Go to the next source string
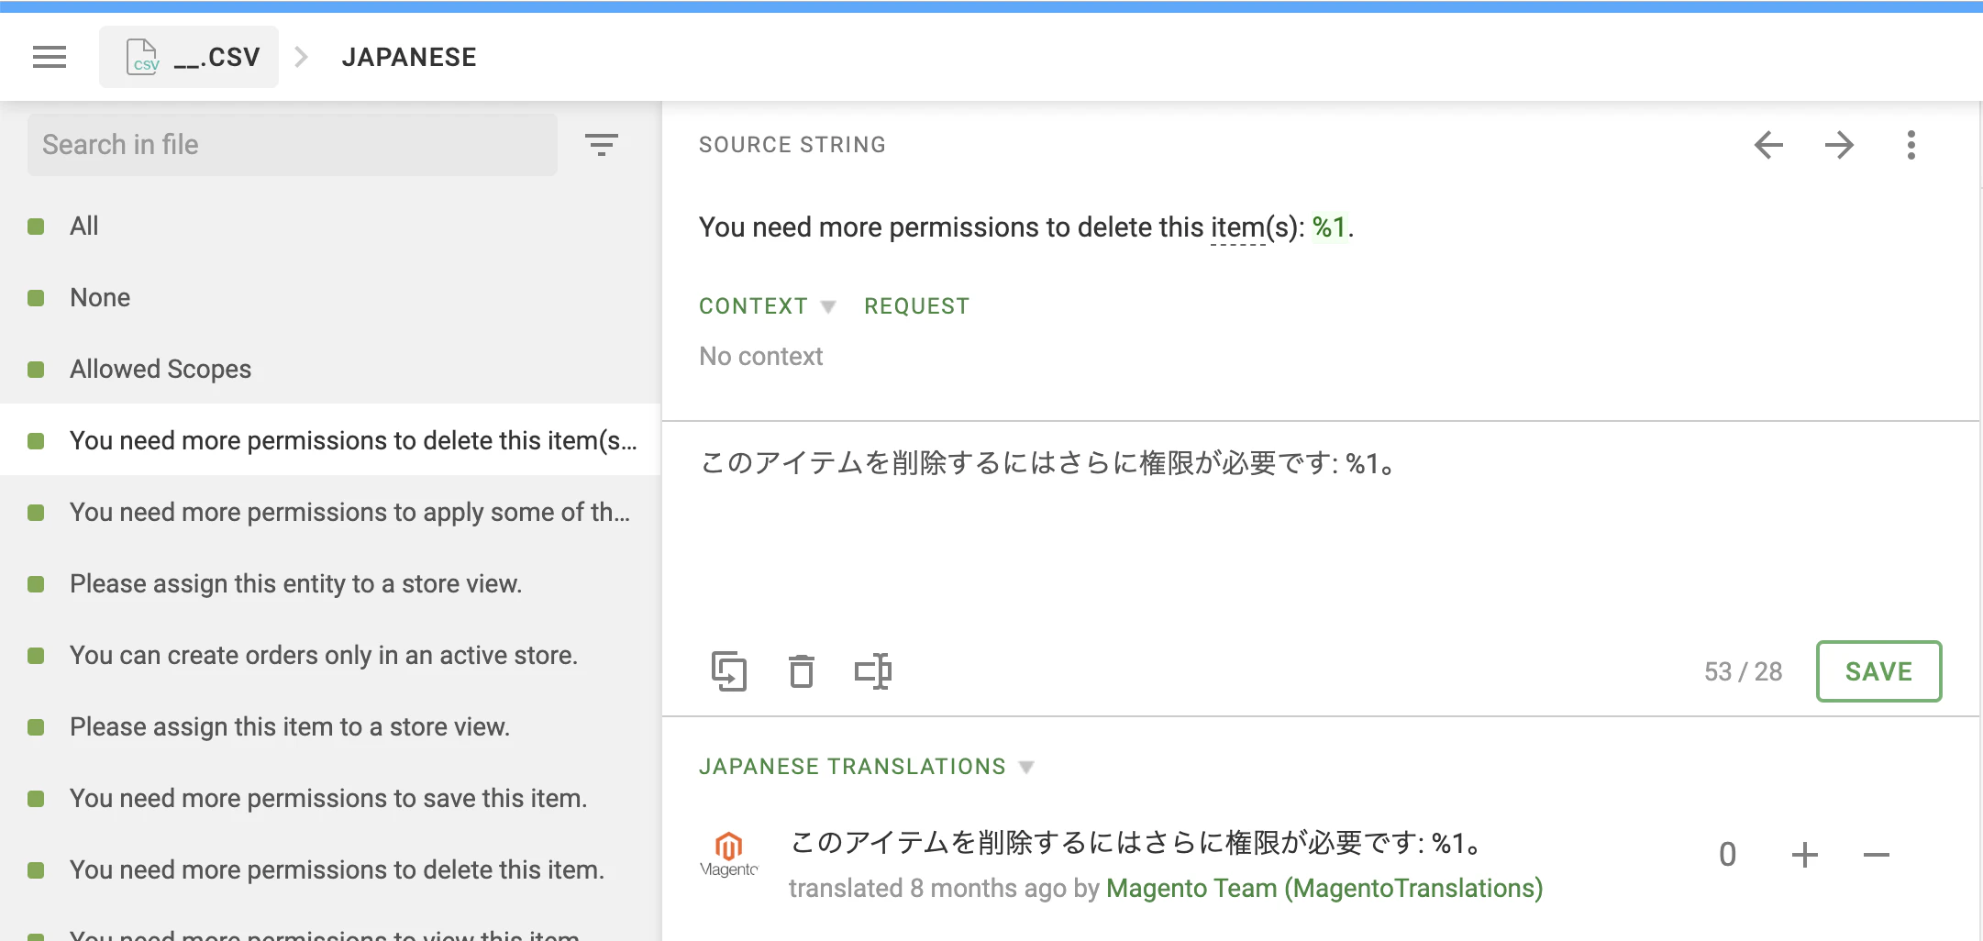The height and width of the screenshot is (941, 1983). tap(1839, 145)
